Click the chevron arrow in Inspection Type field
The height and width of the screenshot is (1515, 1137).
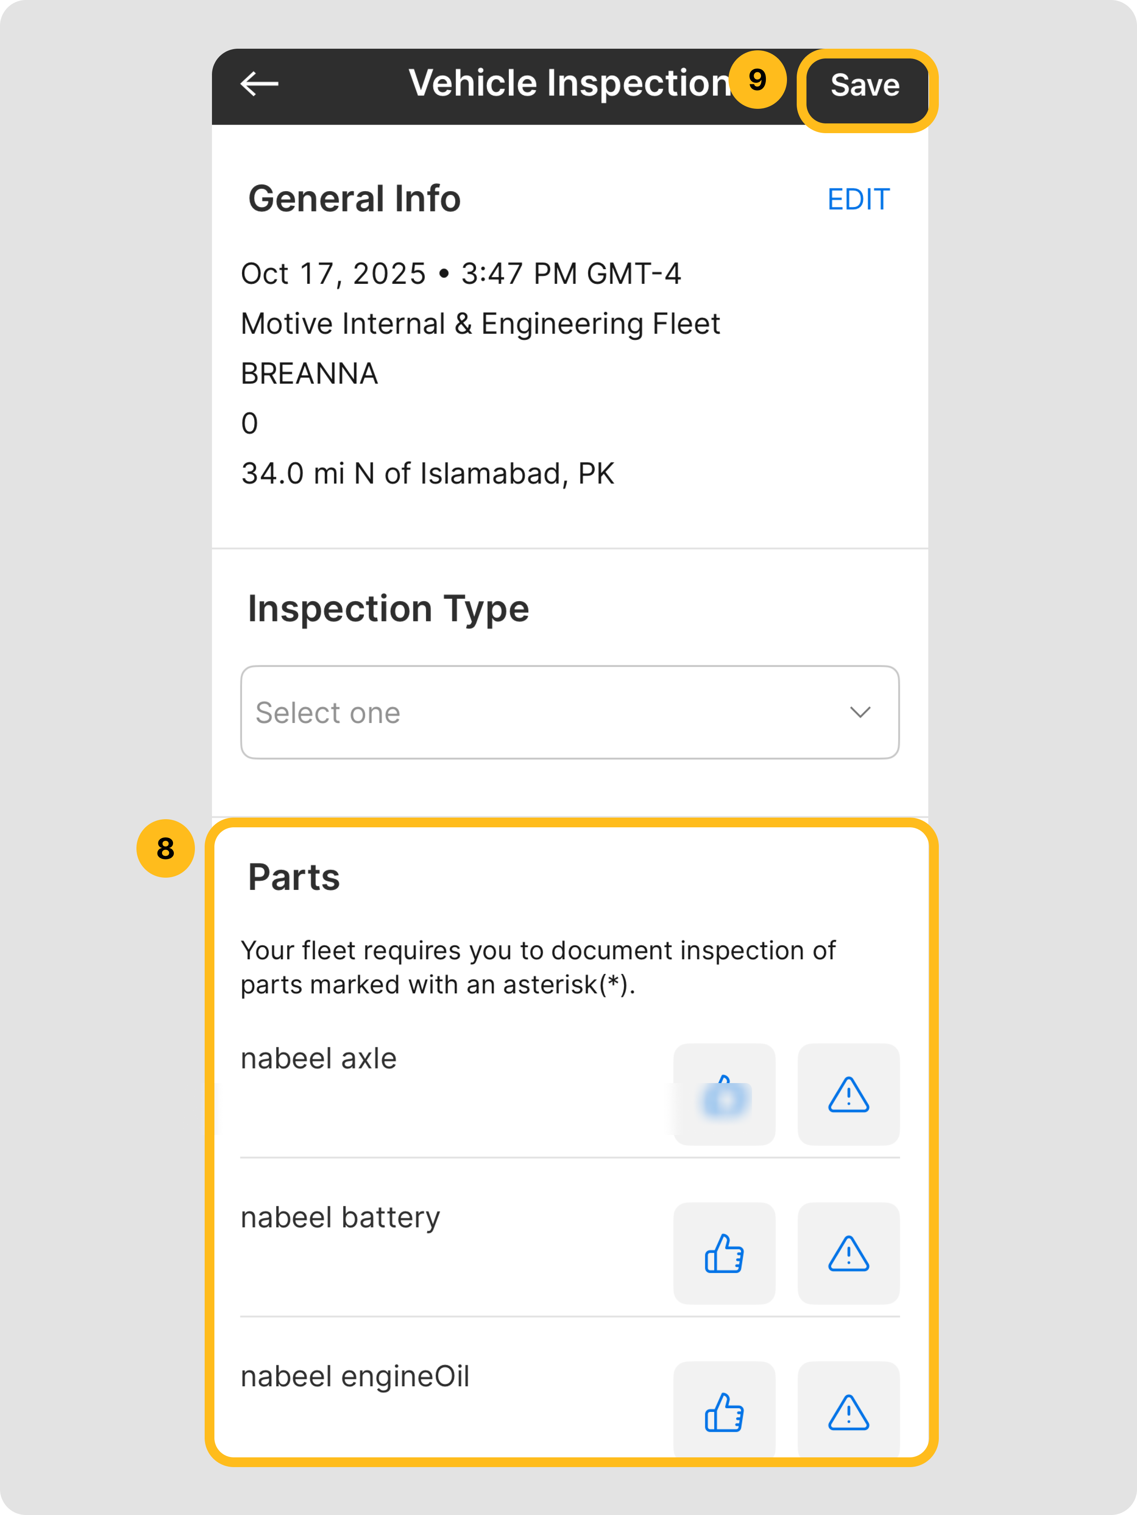click(860, 712)
